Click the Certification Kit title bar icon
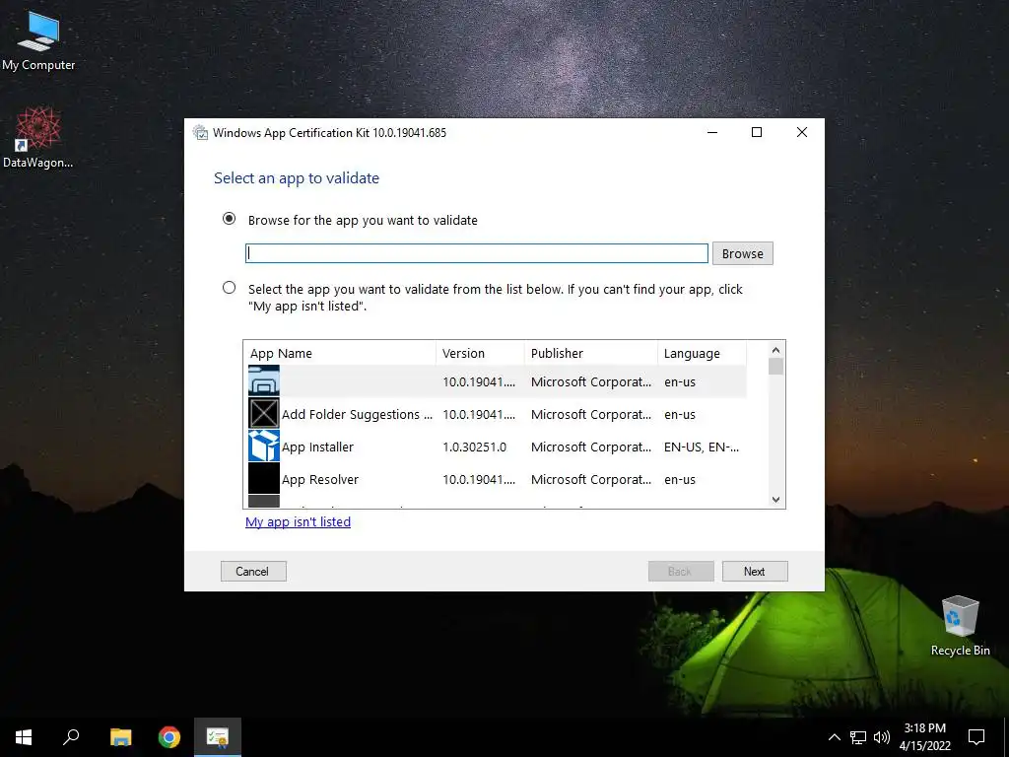This screenshot has height=757, width=1009. click(x=201, y=133)
